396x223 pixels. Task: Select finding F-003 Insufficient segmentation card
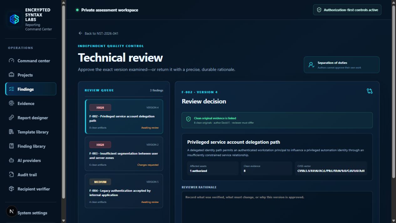point(124,154)
